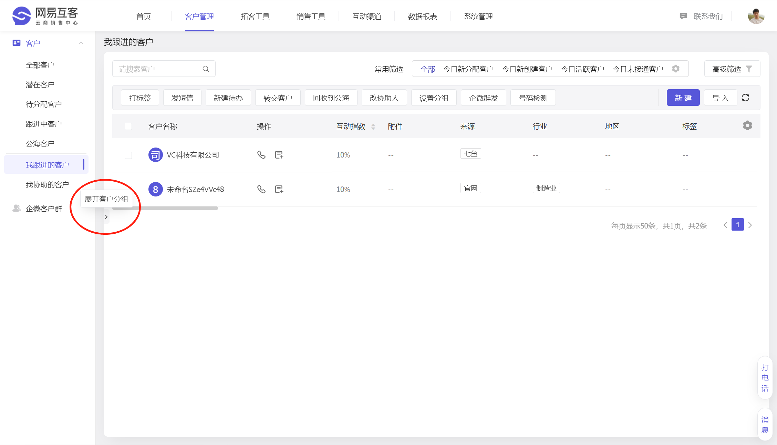777x445 pixels.
Task: Open user avatar in top right
Action: [756, 16]
